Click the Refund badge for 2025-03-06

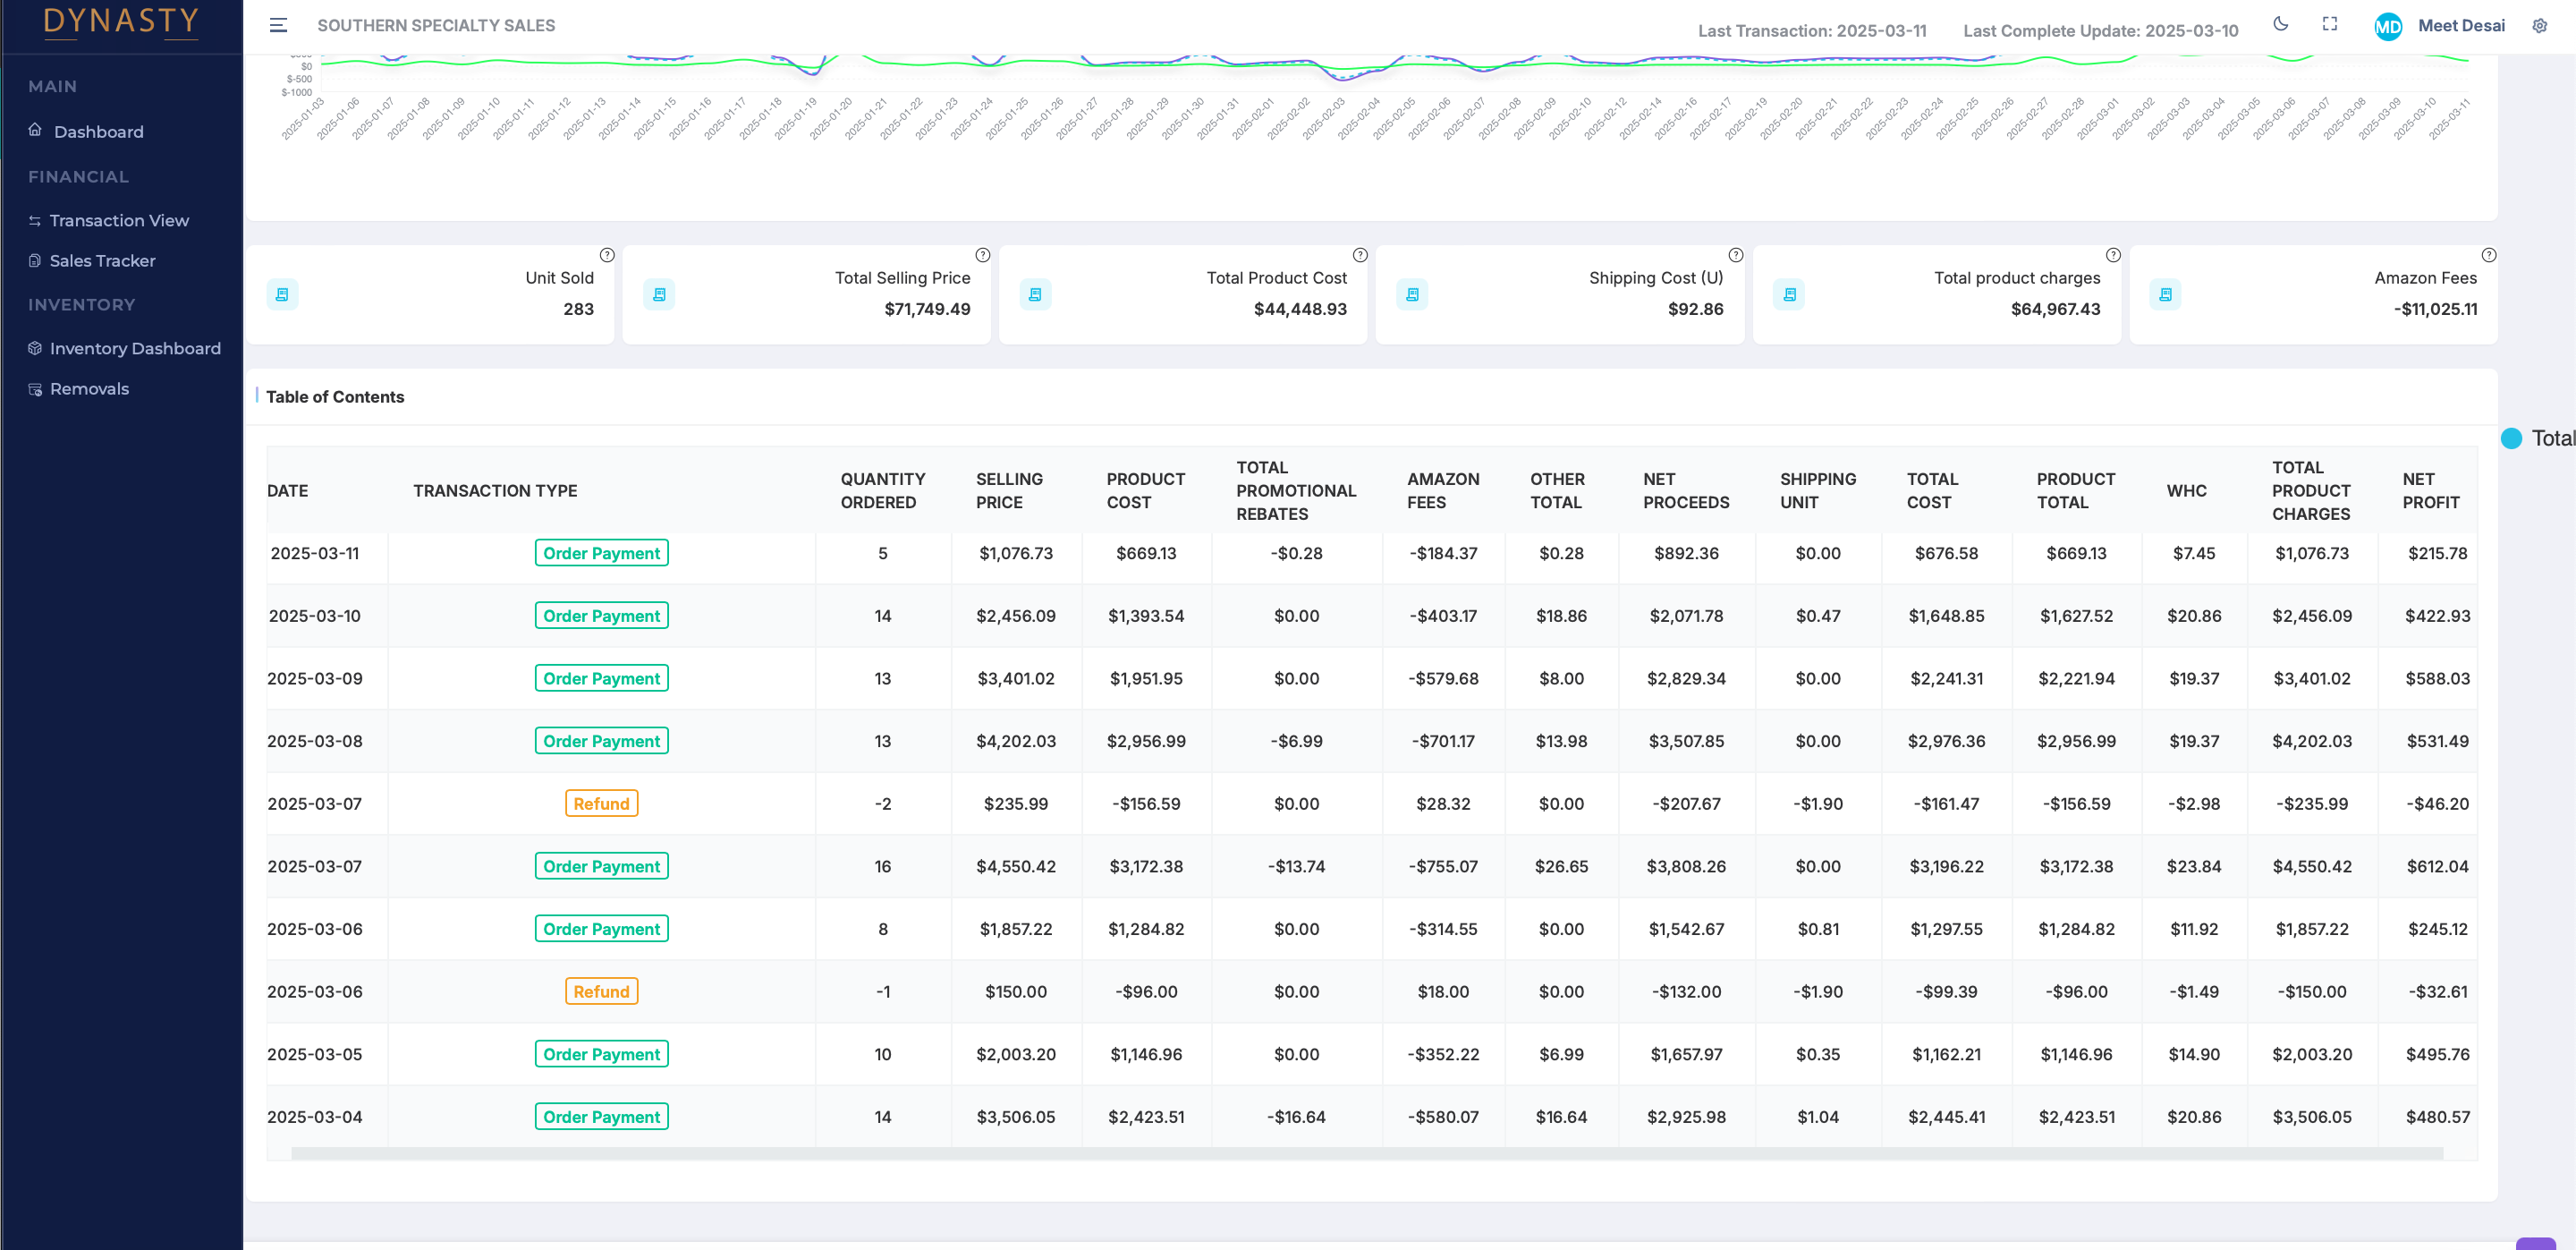(601, 992)
